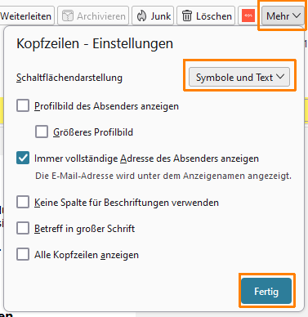Viewport: 308px width, 317px height.
Task: Click the Archivieren box icon
Action: click(68, 16)
